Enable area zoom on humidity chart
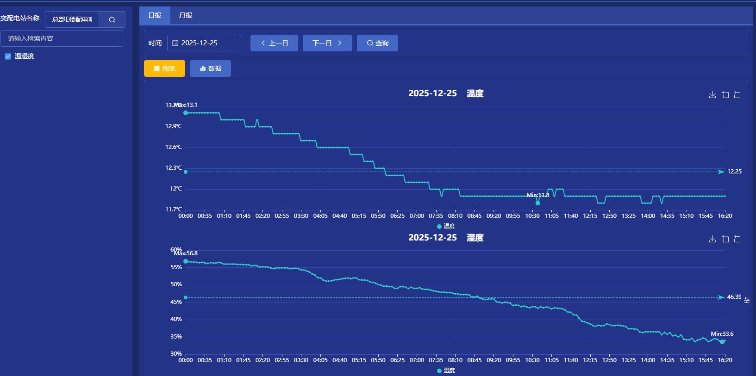This screenshot has height=376, width=756. coord(725,239)
